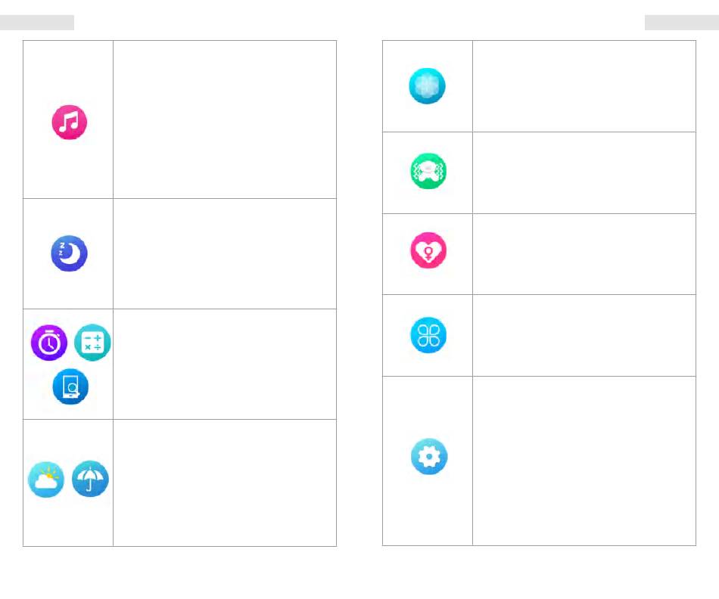Image resolution: width=719 pixels, height=599 pixels.
Task: Select the sleep moon icon
Action: coord(69,253)
